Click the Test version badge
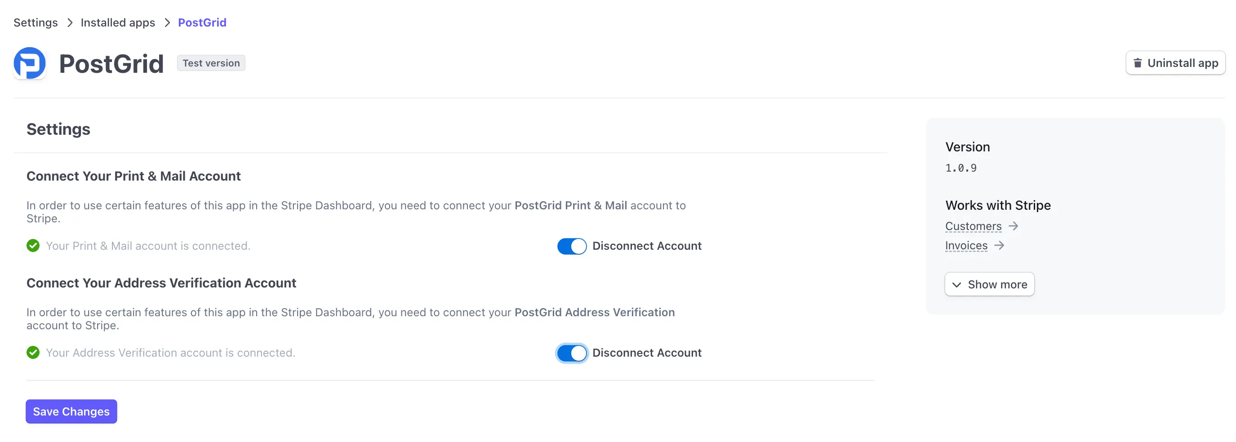This screenshot has height=442, width=1236. [x=211, y=63]
